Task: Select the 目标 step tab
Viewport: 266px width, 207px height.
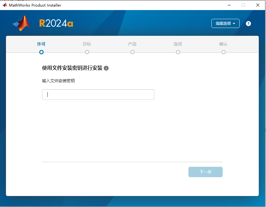Action: [x=87, y=44]
